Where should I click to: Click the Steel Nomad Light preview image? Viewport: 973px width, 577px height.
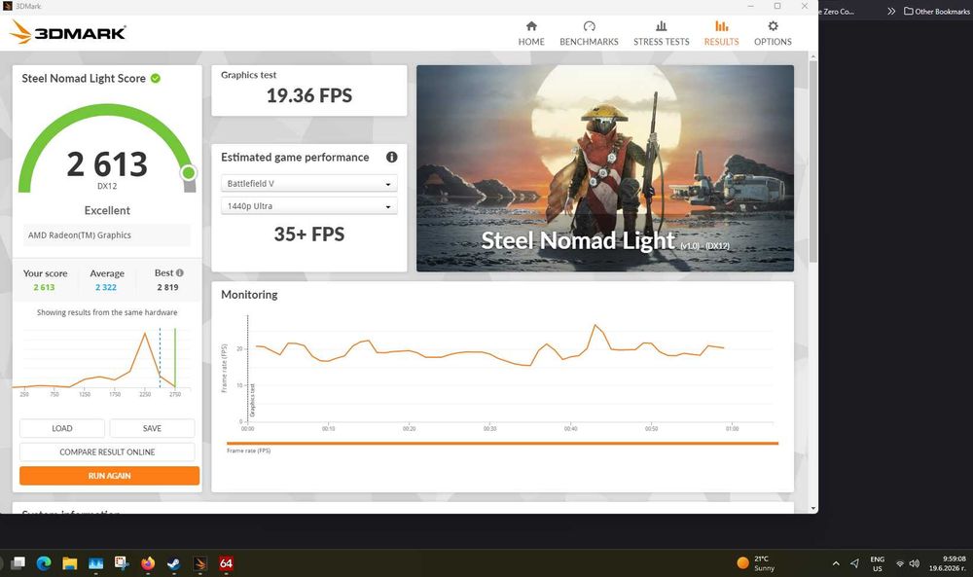[x=605, y=168]
